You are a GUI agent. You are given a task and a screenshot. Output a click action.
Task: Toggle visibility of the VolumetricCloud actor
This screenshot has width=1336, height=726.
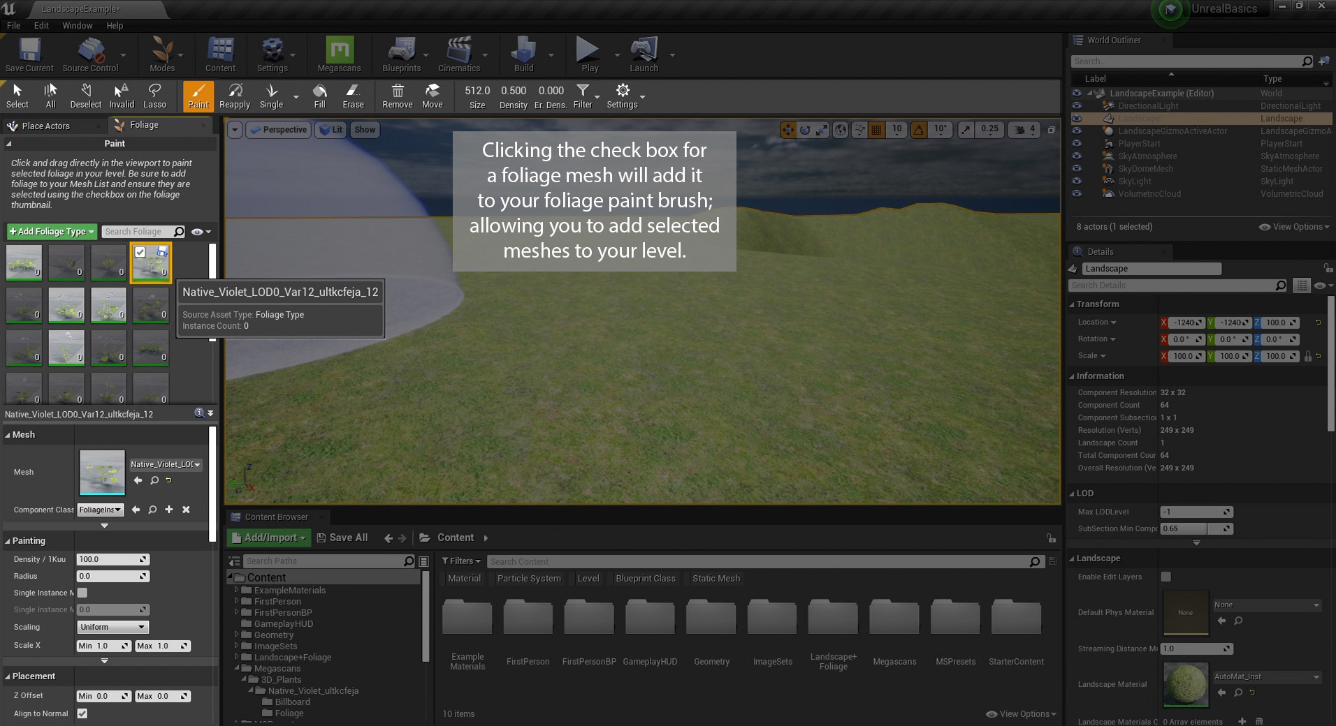tap(1077, 194)
